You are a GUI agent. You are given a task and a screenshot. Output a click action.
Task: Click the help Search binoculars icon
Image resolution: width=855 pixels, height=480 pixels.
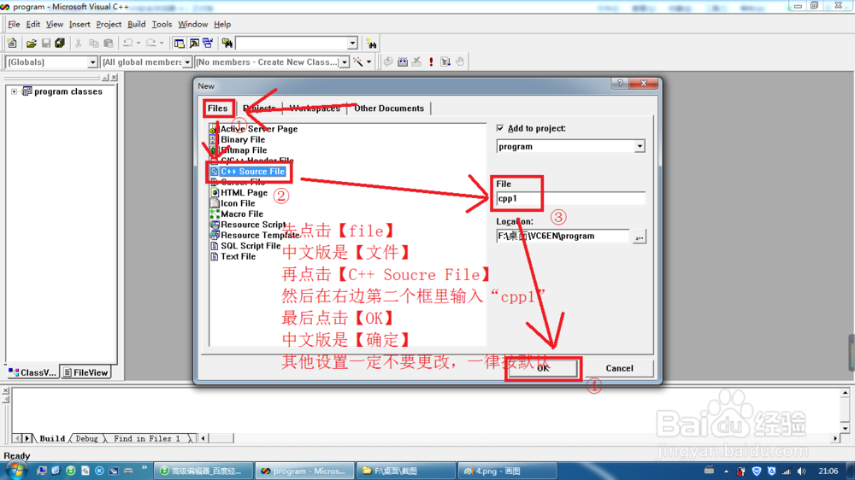click(371, 43)
